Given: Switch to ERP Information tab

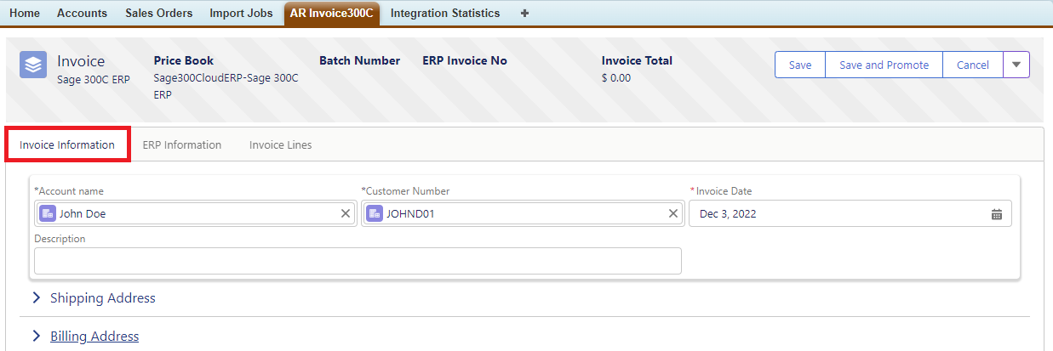Looking at the screenshot, I should pos(182,145).
